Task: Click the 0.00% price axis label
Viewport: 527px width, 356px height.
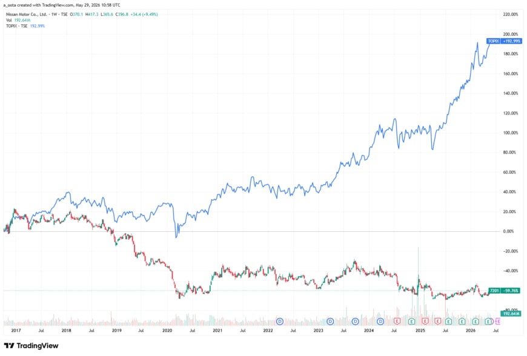Action: (x=508, y=231)
